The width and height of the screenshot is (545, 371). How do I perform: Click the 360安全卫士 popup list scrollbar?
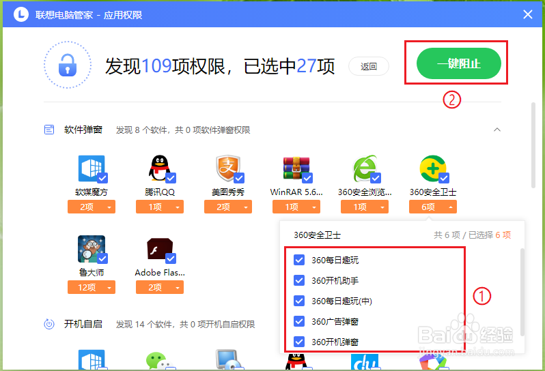(x=522, y=292)
